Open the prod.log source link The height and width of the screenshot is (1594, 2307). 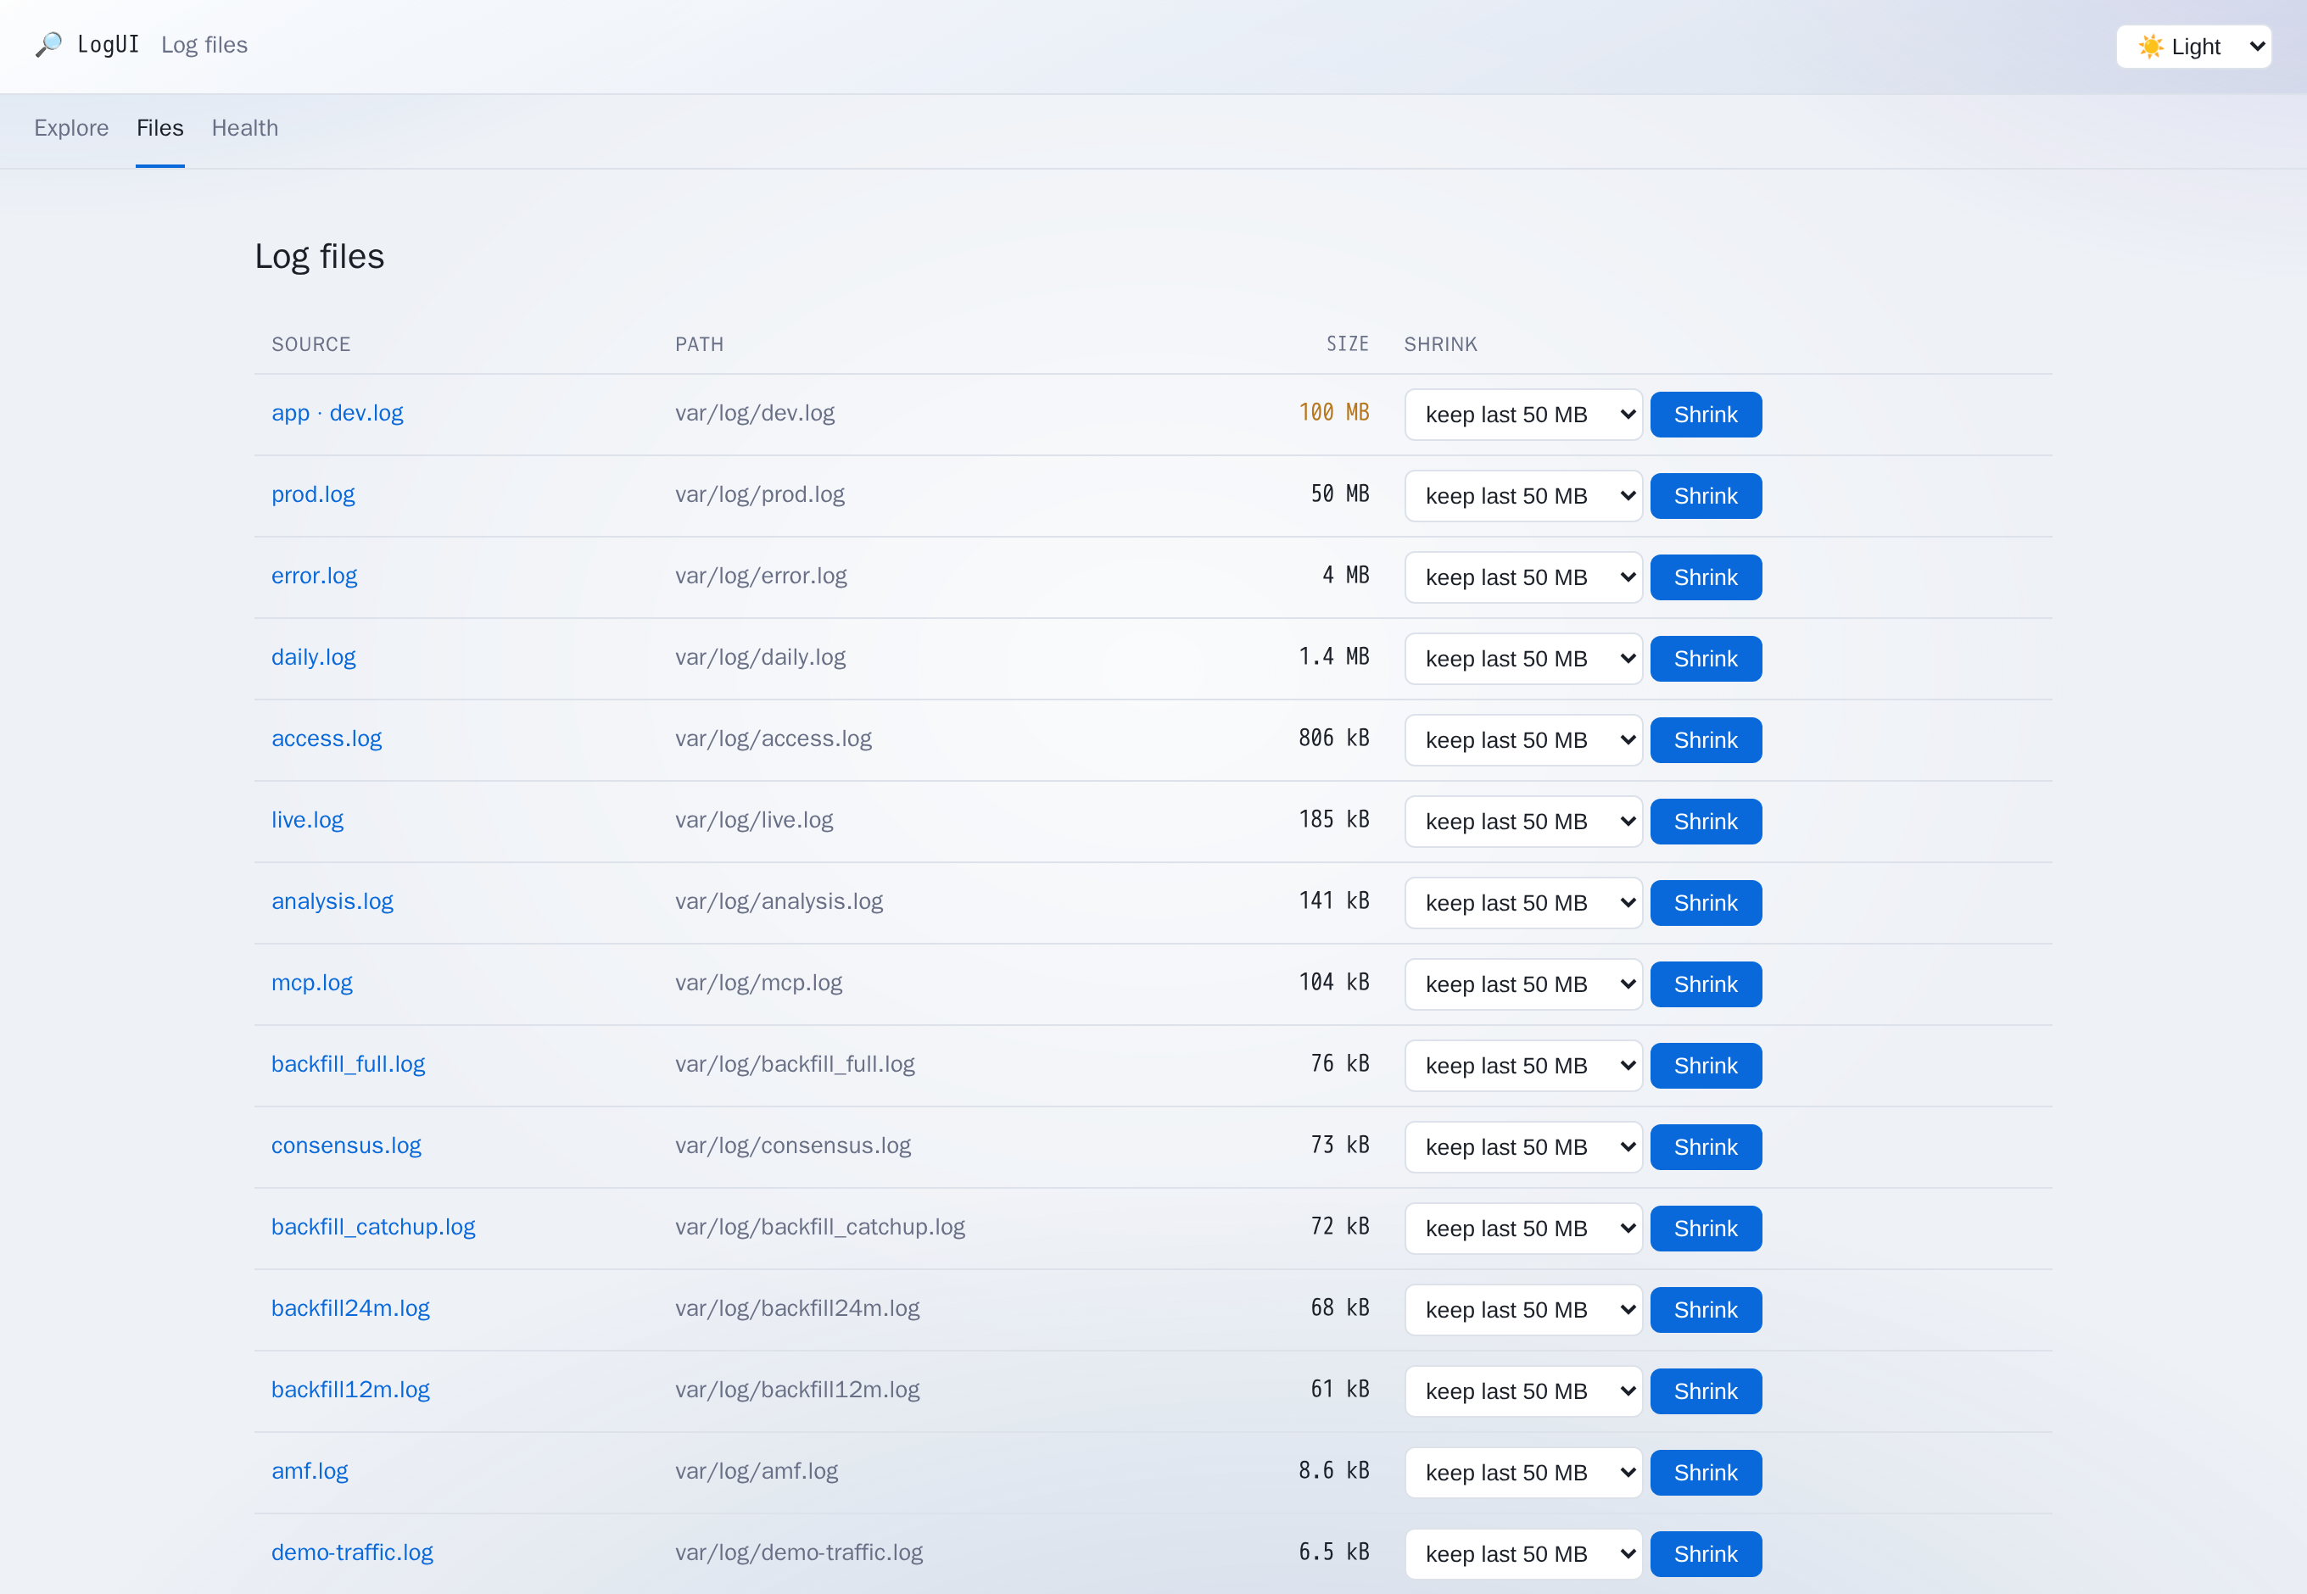click(313, 494)
